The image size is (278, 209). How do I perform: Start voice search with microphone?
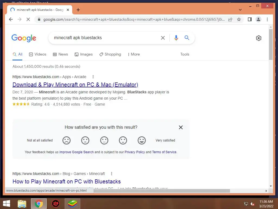click(176, 38)
